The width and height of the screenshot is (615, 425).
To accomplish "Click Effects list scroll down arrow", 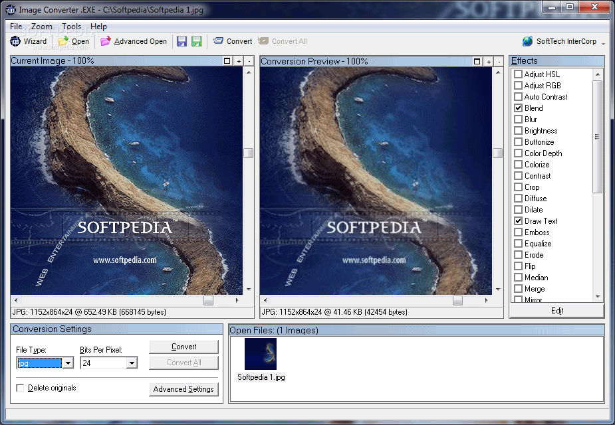I will [598, 297].
